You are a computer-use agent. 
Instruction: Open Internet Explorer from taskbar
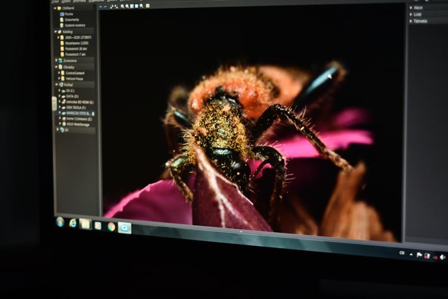point(73,223)
